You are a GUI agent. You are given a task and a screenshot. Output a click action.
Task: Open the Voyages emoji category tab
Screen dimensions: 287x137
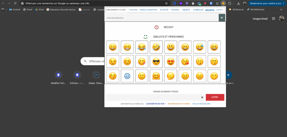coord(175,10)
